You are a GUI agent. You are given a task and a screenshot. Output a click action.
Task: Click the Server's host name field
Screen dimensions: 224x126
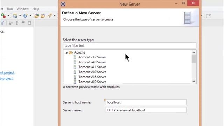[146, 102]
